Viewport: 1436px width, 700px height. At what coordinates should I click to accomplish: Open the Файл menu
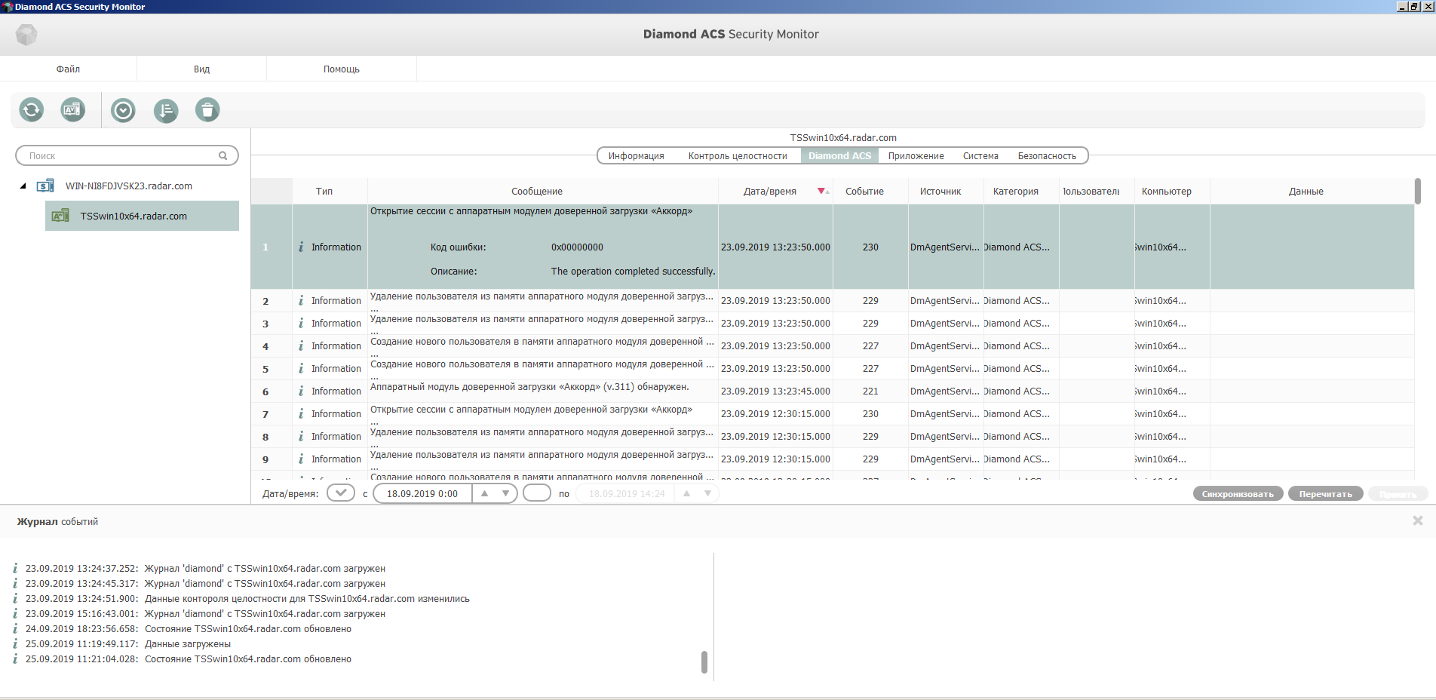tap(68, 69)
